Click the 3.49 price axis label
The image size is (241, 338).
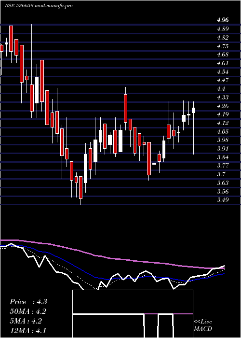[x=223, y=200]
